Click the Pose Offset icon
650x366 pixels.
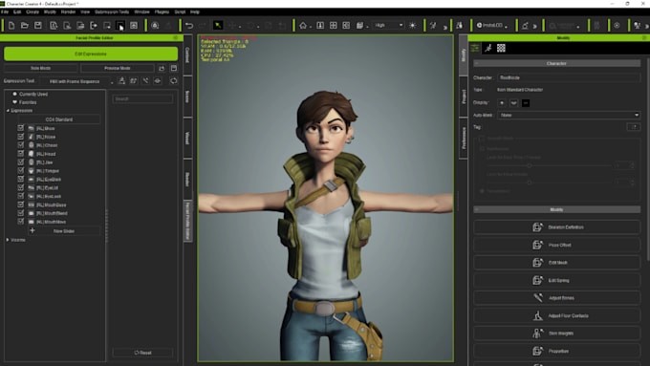537,245
